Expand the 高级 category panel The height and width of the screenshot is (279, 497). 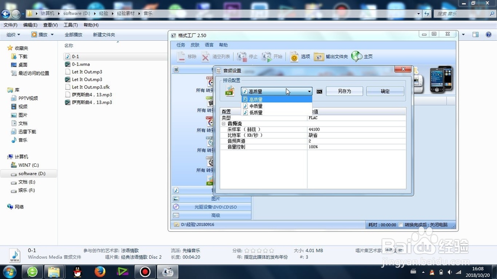pyautogui.click(x=212, y=215)
